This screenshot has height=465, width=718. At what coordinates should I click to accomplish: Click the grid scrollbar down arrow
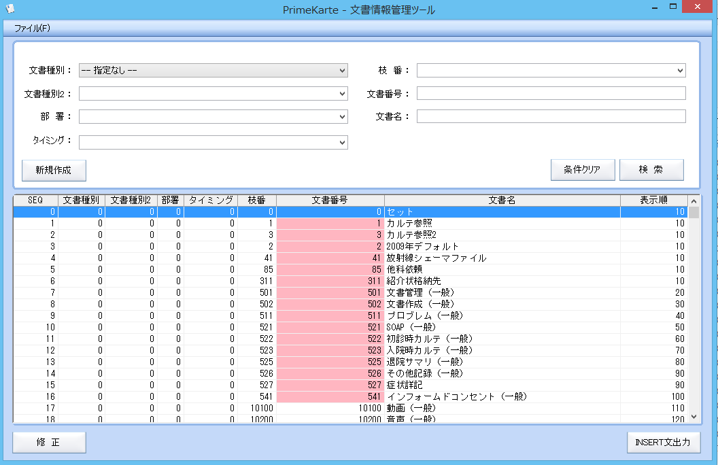coord(694,417)
